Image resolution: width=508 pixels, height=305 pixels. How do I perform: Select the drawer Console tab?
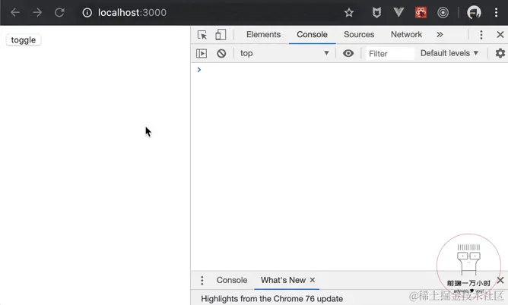click(232, 280)
